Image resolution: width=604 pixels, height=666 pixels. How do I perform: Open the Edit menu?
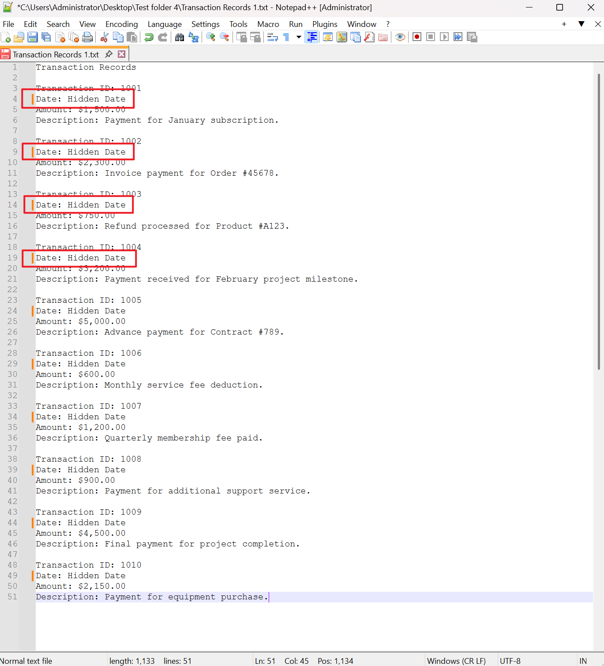coord(30,24)
